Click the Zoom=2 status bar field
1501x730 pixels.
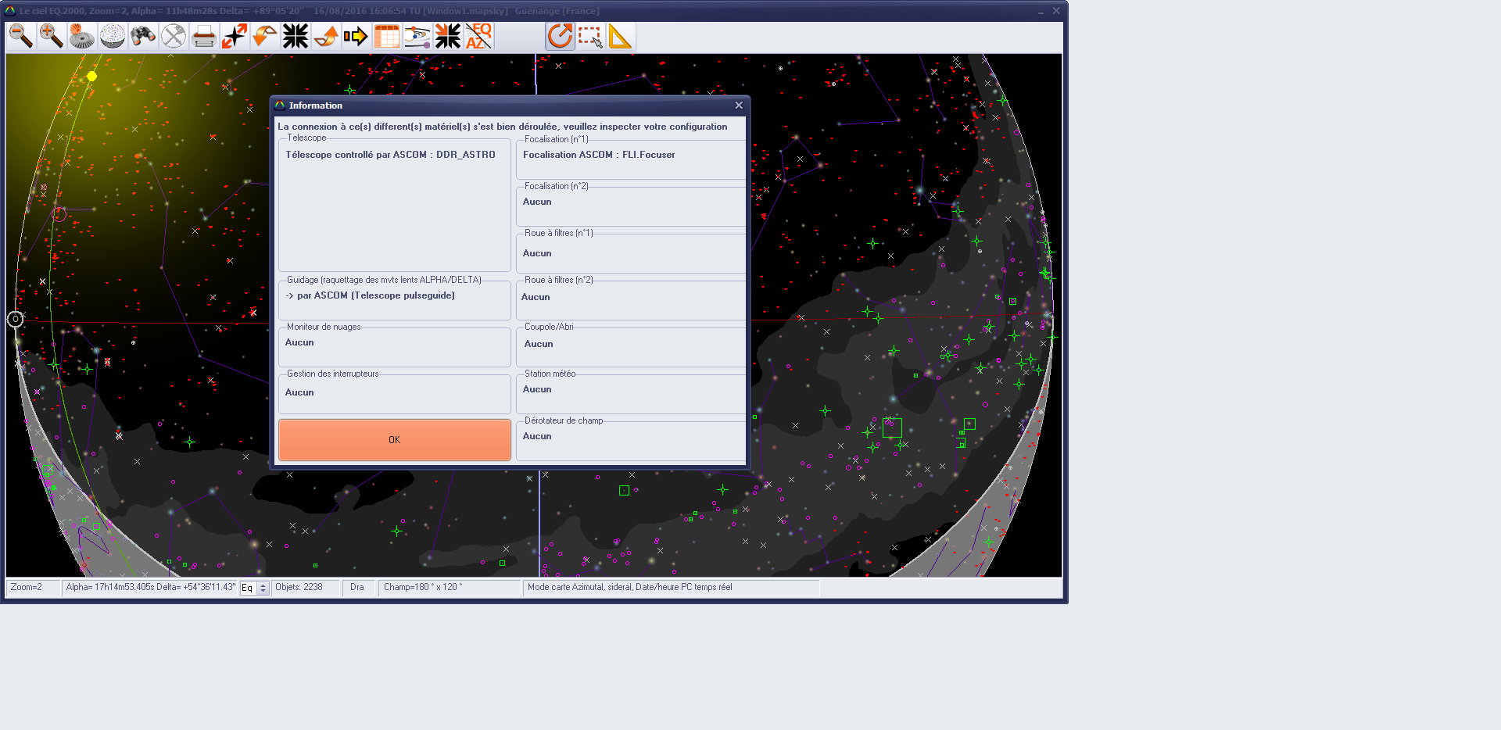33,588
